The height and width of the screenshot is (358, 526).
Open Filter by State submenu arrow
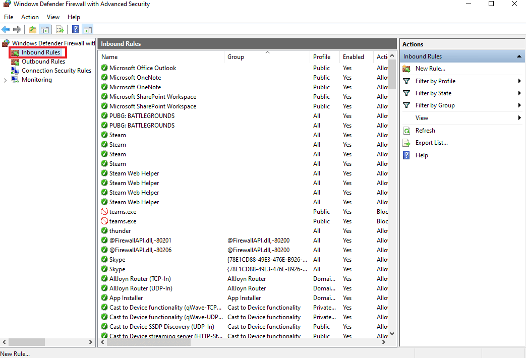(519, 93)
